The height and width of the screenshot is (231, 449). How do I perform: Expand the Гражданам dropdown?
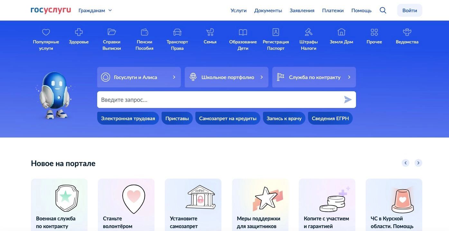pyautogui.click(x=95, y=10)
